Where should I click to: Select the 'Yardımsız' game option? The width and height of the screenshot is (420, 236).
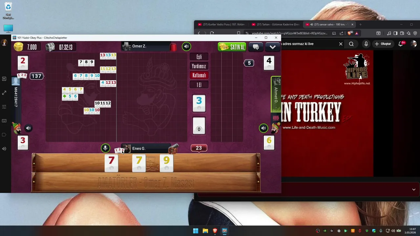(x=199, y=66)
